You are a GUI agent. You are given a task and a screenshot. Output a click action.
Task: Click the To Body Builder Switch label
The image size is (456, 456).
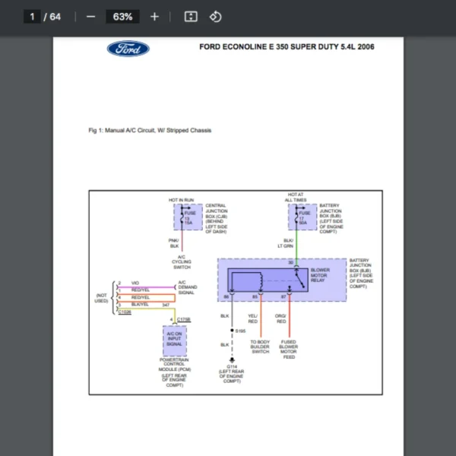click(260, 347)
